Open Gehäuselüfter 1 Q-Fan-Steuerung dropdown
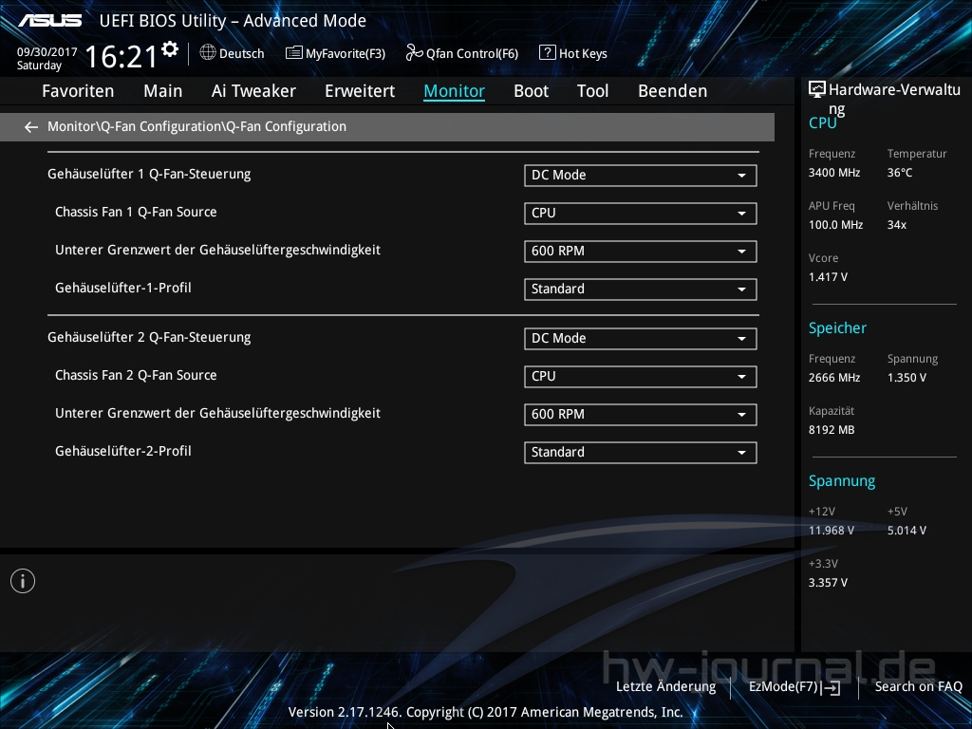The height and width of the screenshot is (729, 972). click(641, 176)
